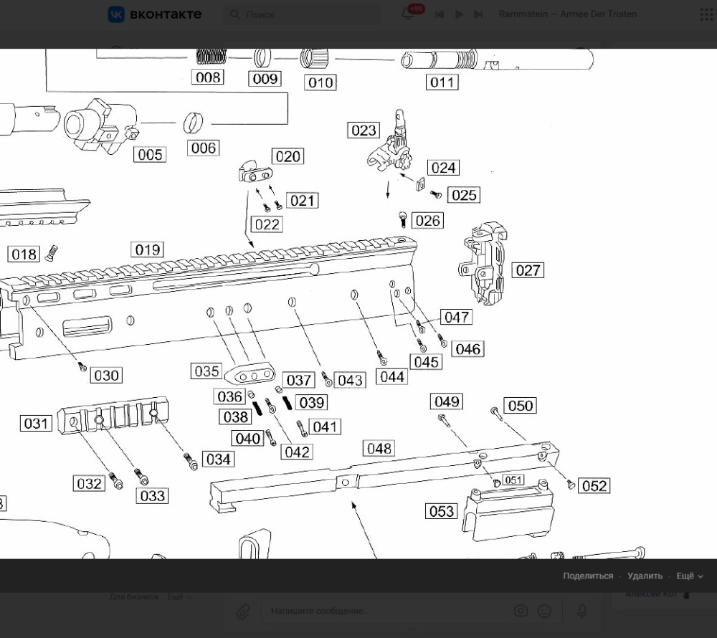The height and width of the screenshot is (638, 717).
Task: Click the Поделиться share link
Action: click(588, 576)
